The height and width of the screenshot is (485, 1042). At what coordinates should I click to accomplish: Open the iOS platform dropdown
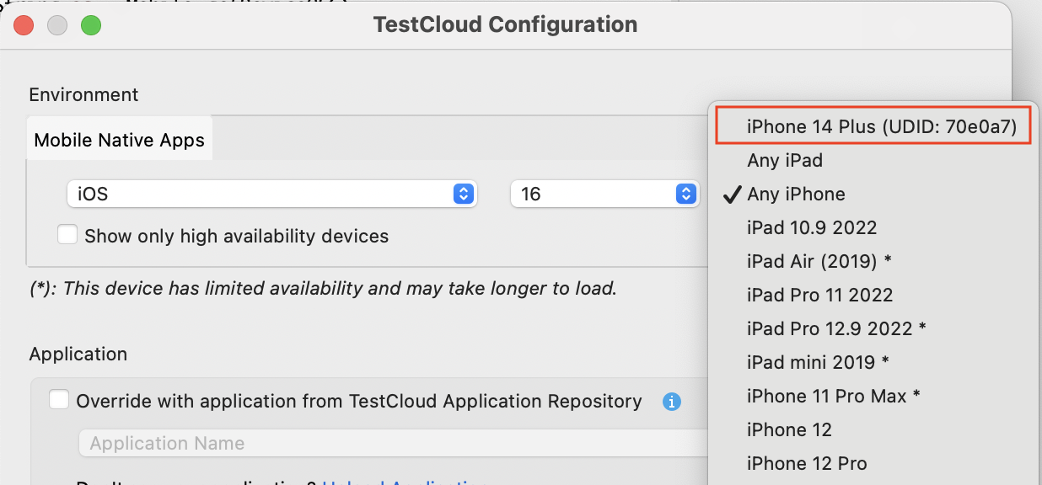271,194
